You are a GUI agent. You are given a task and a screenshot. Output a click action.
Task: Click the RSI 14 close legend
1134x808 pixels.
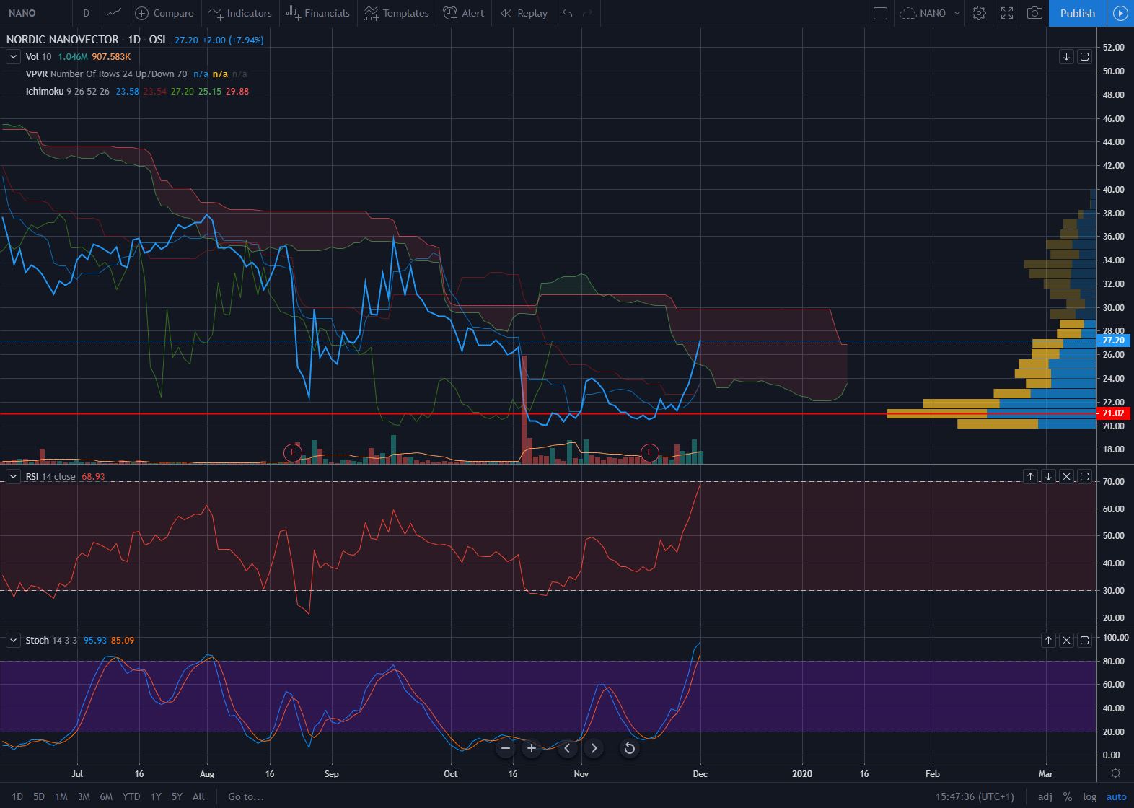click(x=50, y=476)
